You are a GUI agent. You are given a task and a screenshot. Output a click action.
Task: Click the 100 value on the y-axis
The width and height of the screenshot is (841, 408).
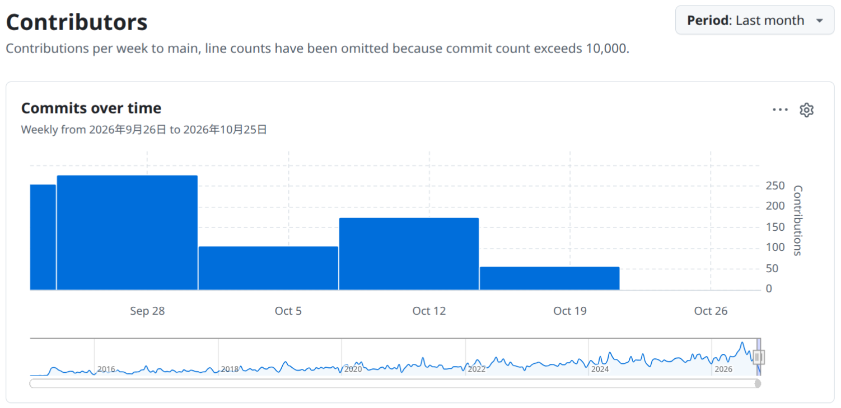click(x=775, y=248)
